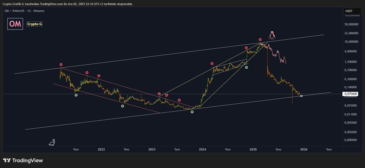Click the 2026 label on time axis
The height and width of the screenshot is (168, 365).
pos(304,149)
